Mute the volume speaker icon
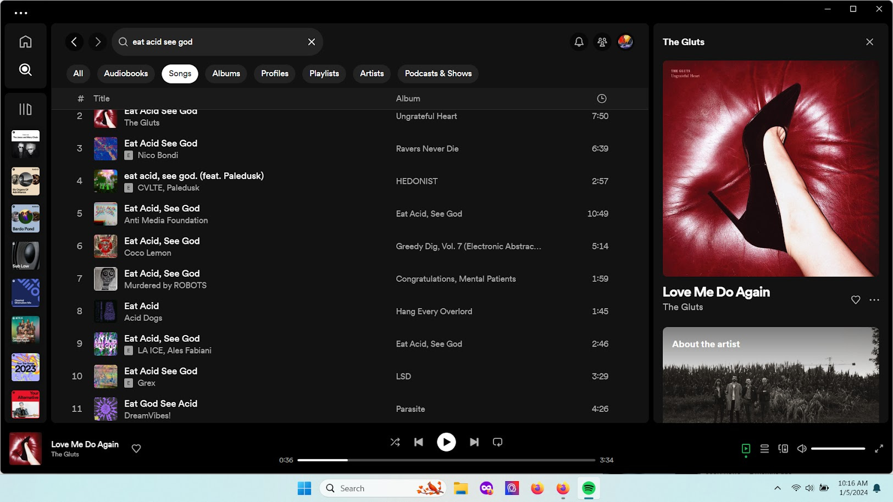 point(802,449)
